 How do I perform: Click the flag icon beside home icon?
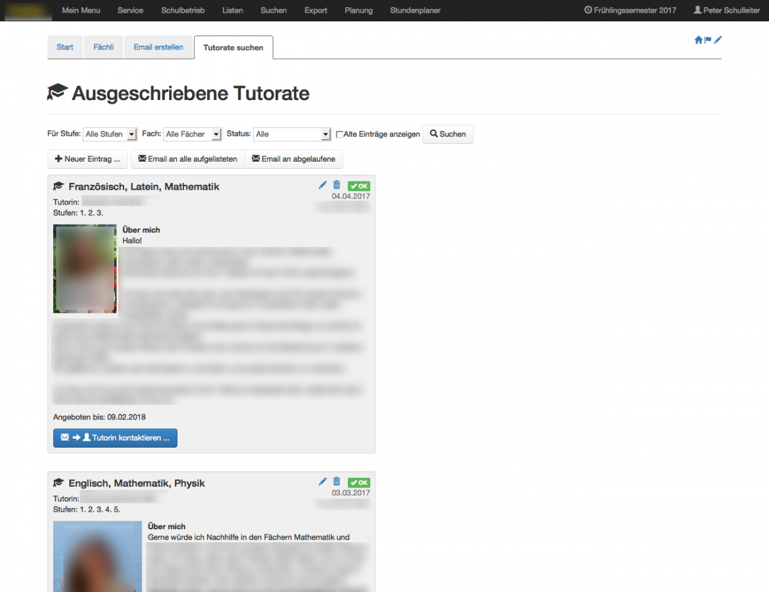708,40
